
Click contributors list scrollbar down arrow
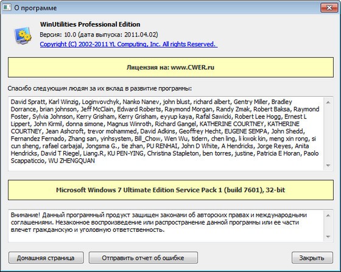click(x=328, y=166)
